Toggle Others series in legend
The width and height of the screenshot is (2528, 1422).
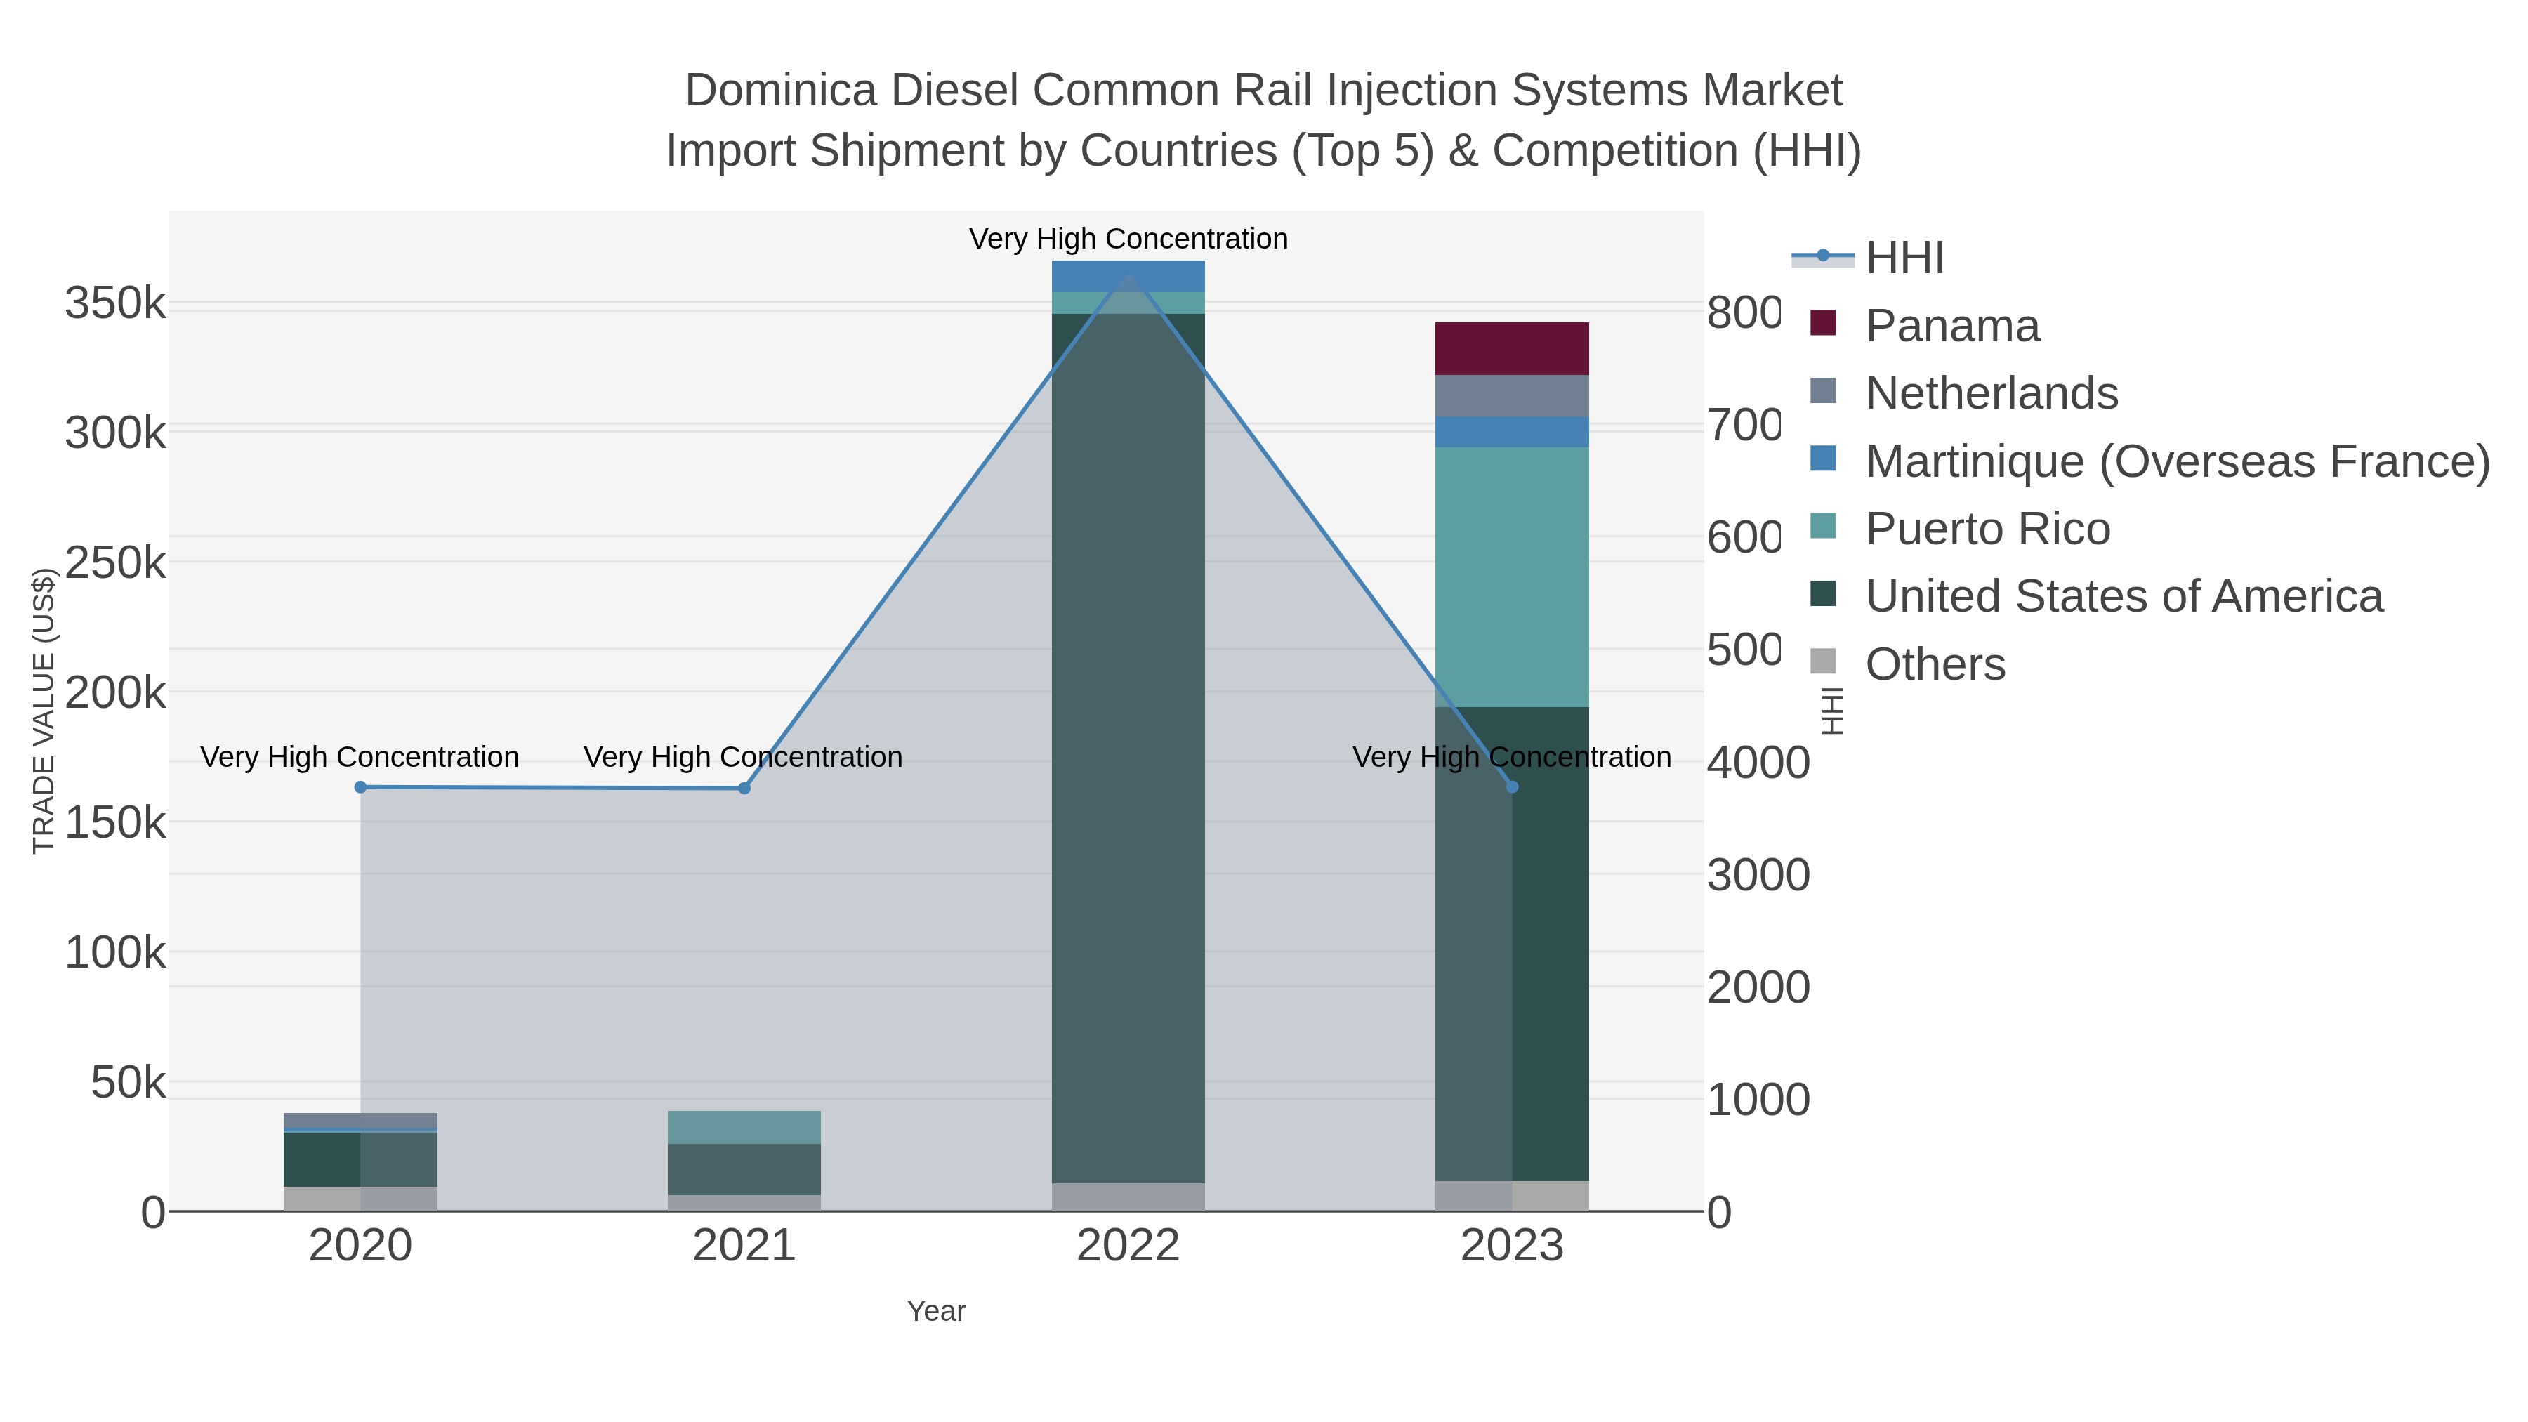click(x=1908, y=664)
